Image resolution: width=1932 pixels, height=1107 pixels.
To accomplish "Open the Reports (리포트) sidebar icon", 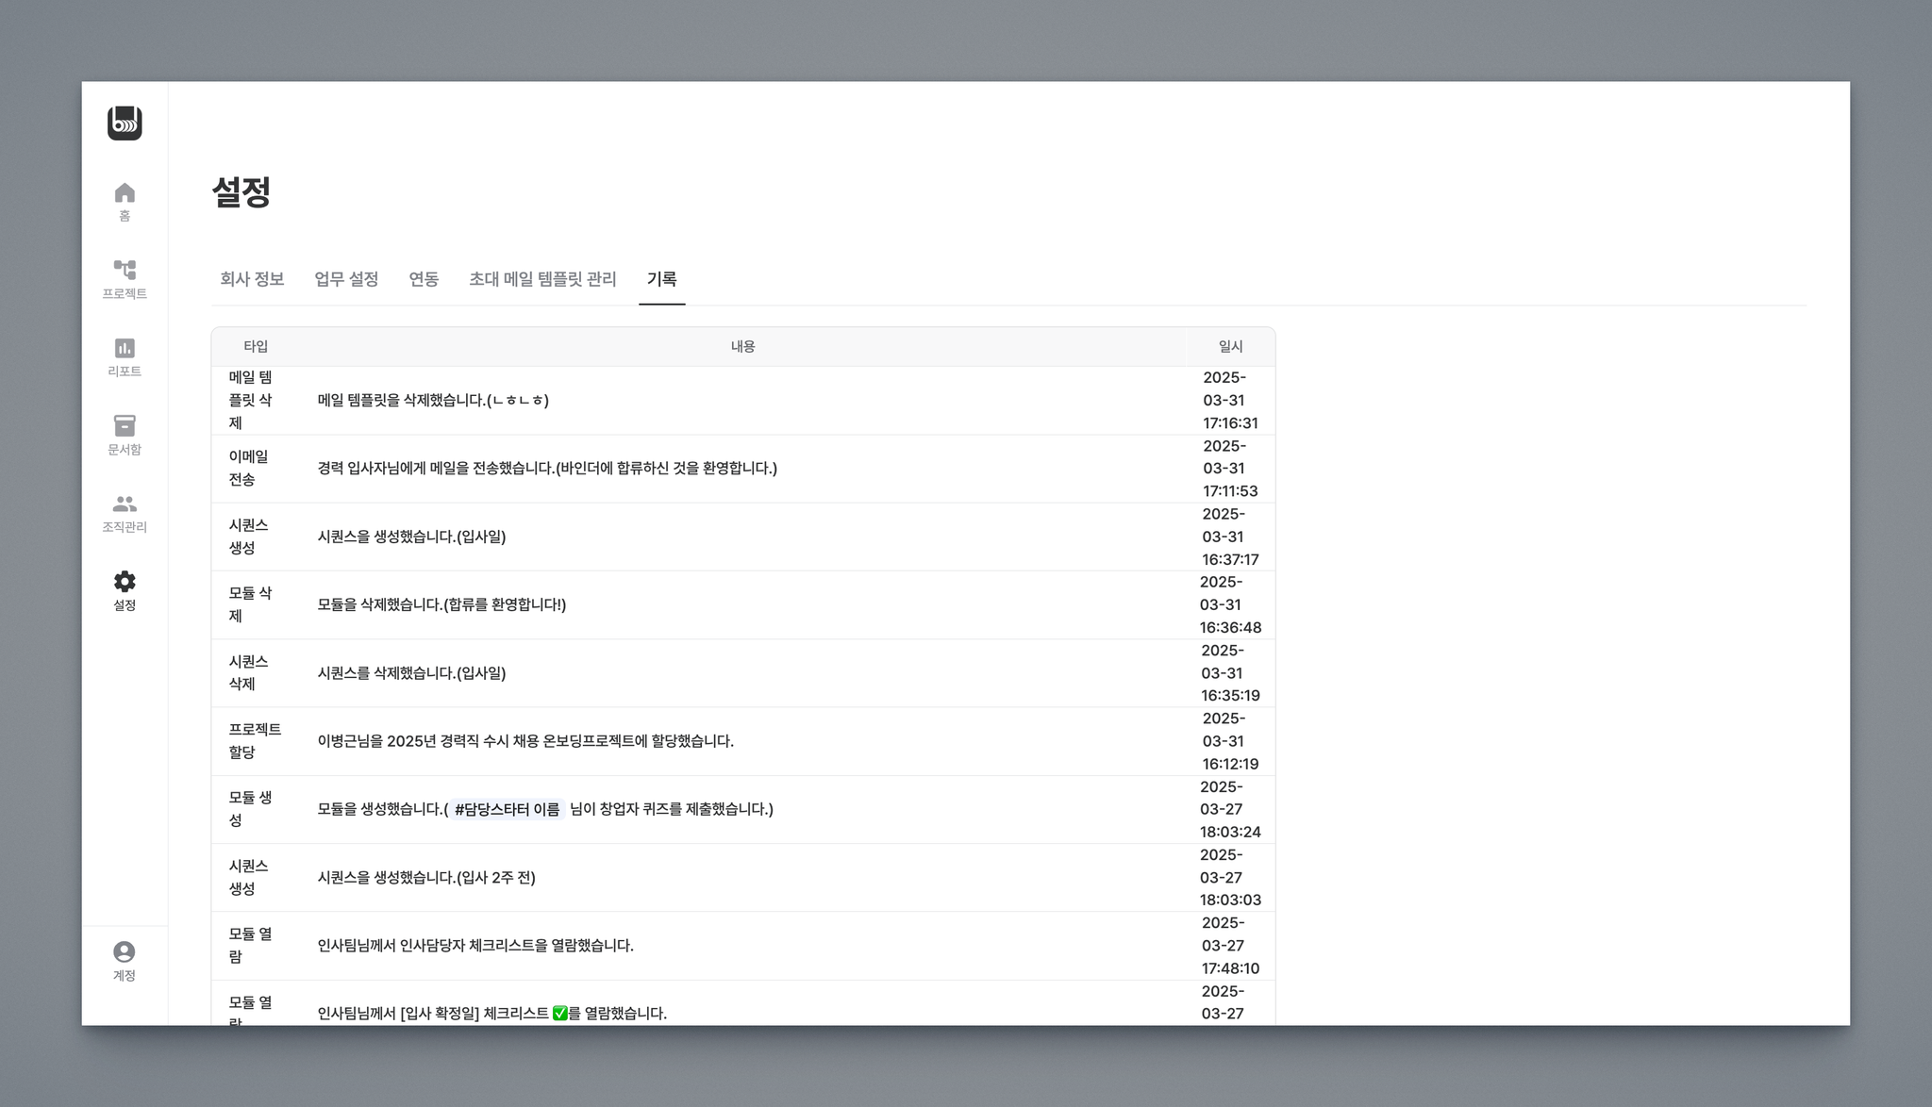I will point(125,356).
